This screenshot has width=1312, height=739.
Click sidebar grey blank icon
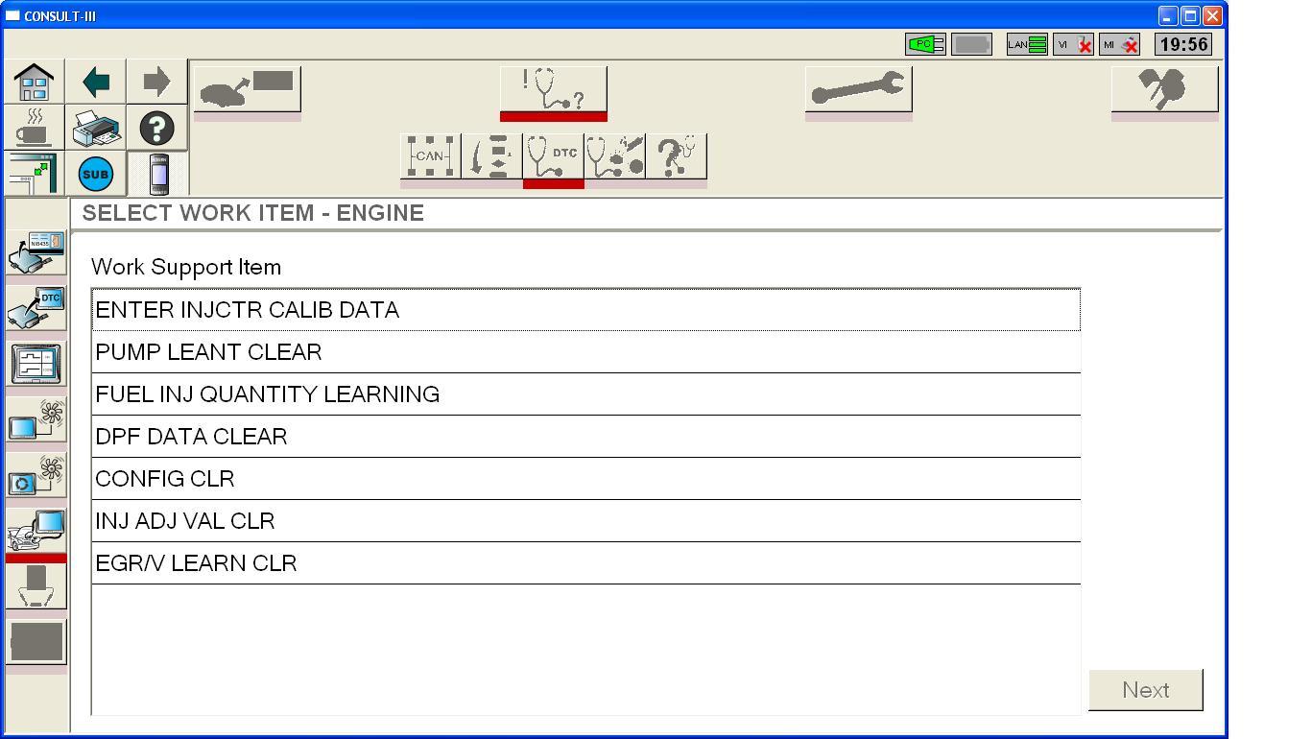coord(36,642)
